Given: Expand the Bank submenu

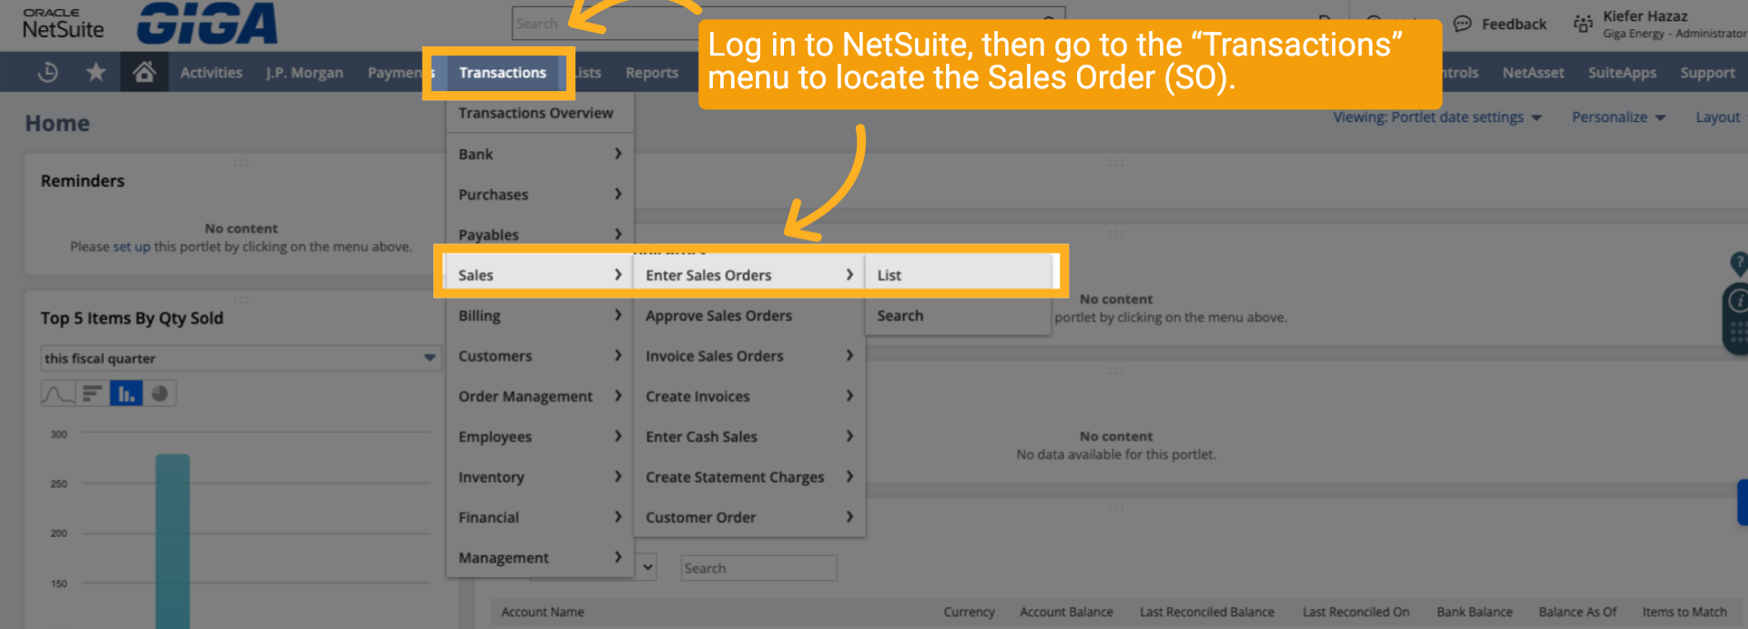Looking at the screenshot, I should 540,154.
